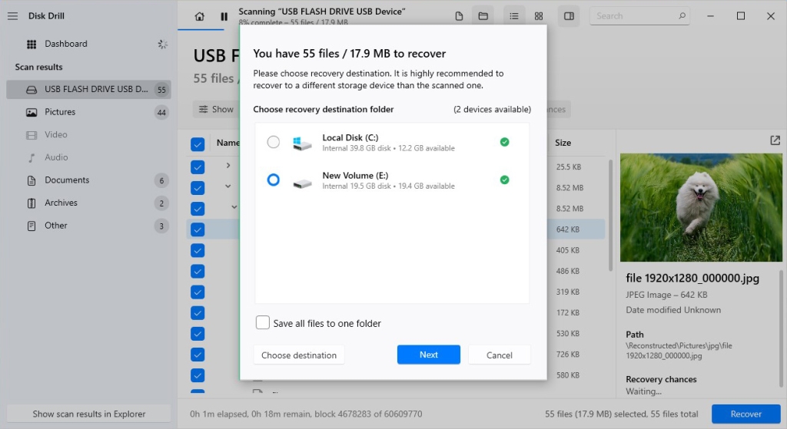Click green checkmark beside New Volume (E:)
The image size is (787, 429).
(x=504, y=180)
